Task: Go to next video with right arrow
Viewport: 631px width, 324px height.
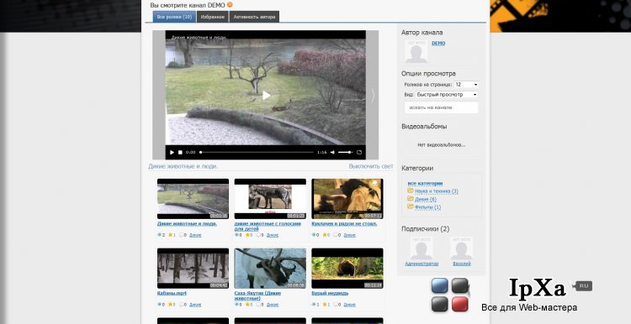Action: pos(373,96)
